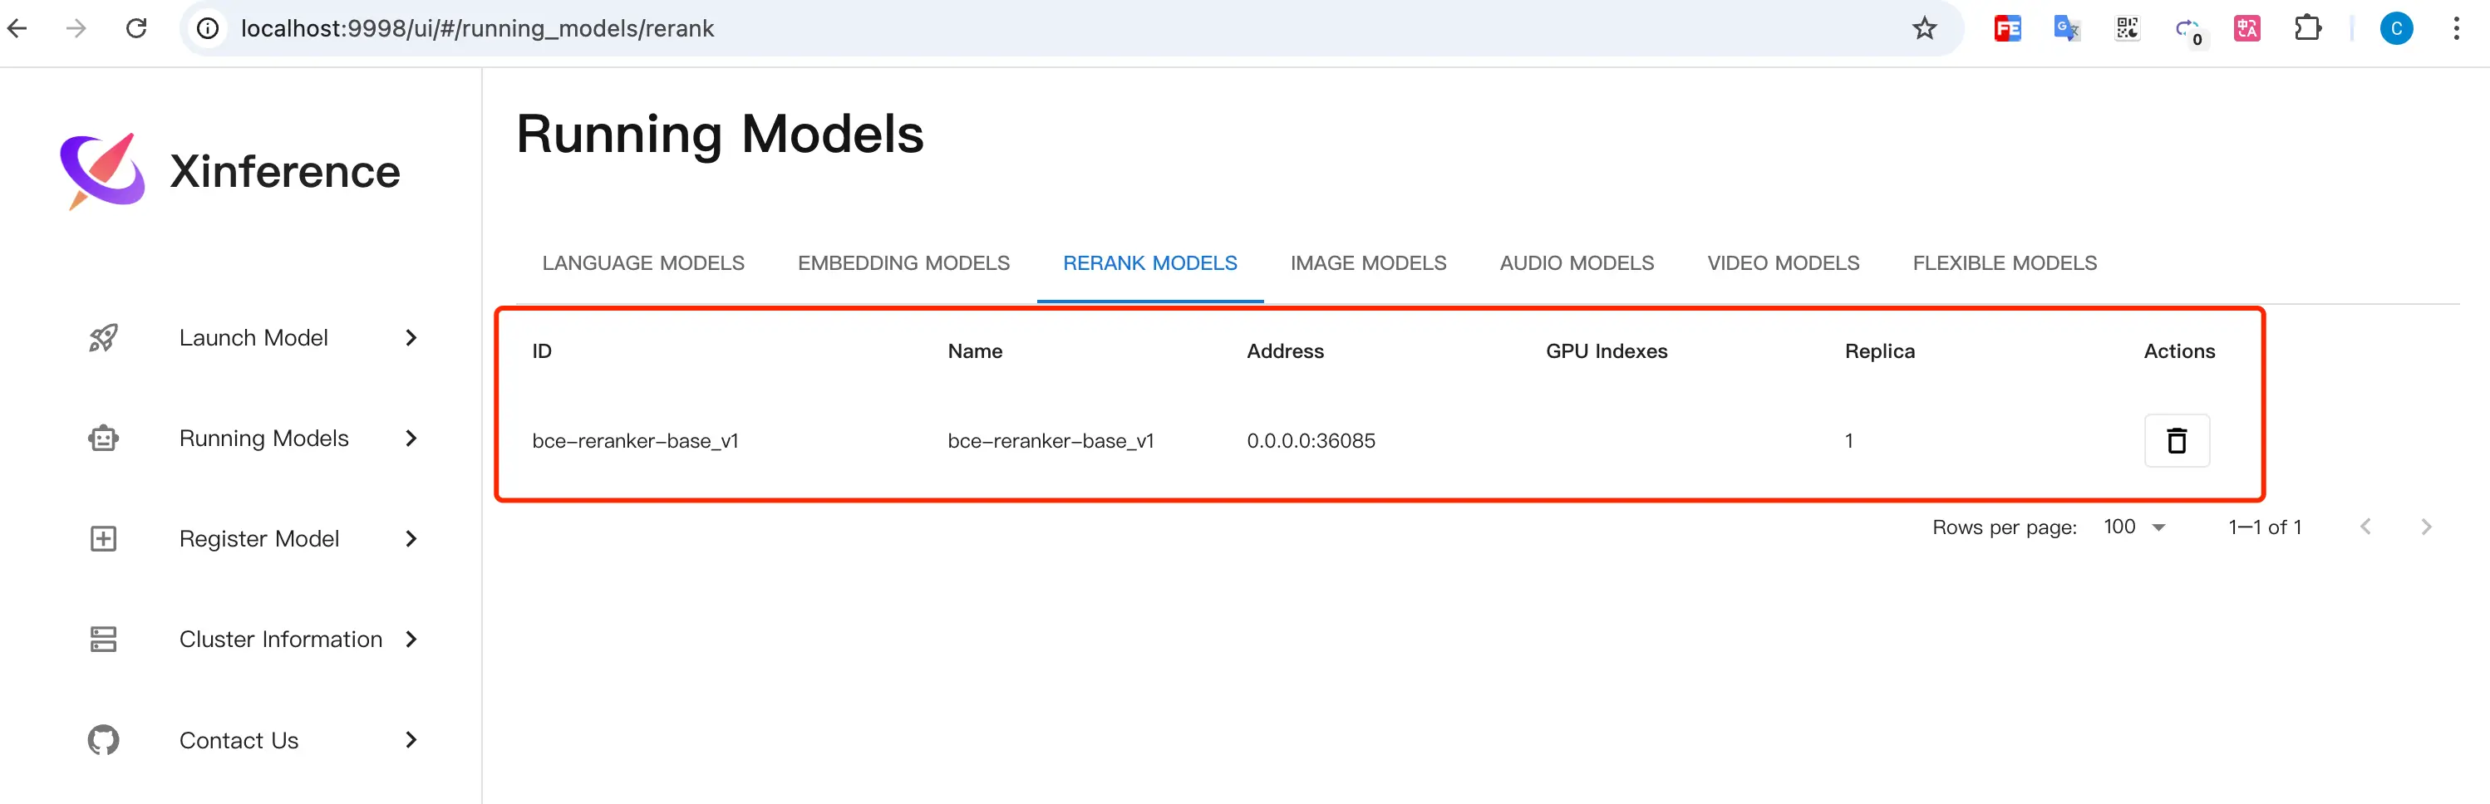Screen dimensions: 2490x804
Task: Click the Running Models robot icon
Action: (103, 438)
